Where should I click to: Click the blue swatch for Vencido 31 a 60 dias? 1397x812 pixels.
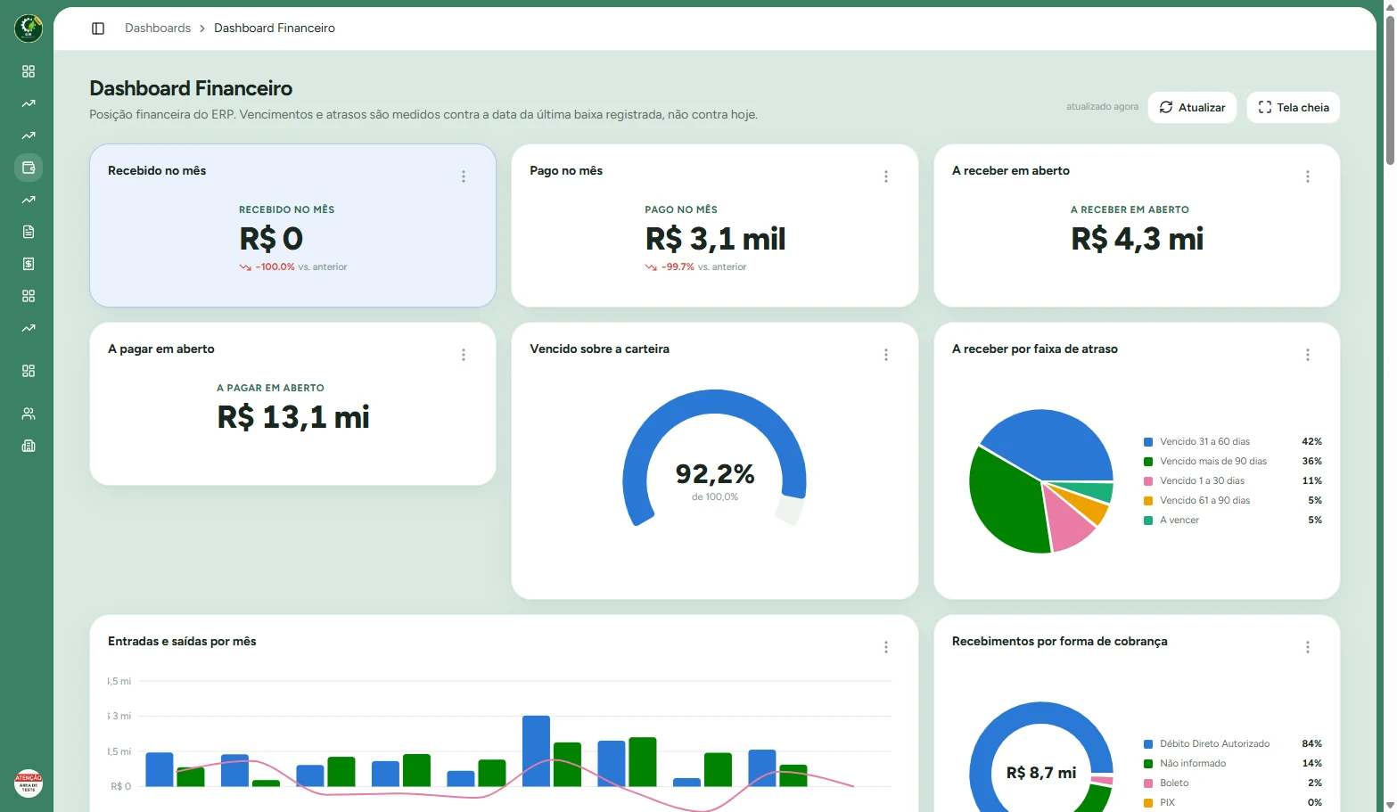click(1148, 442)
